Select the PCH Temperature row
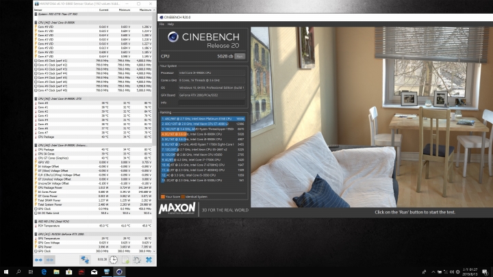This screenshot has height=277, width=493. [92, 226]
